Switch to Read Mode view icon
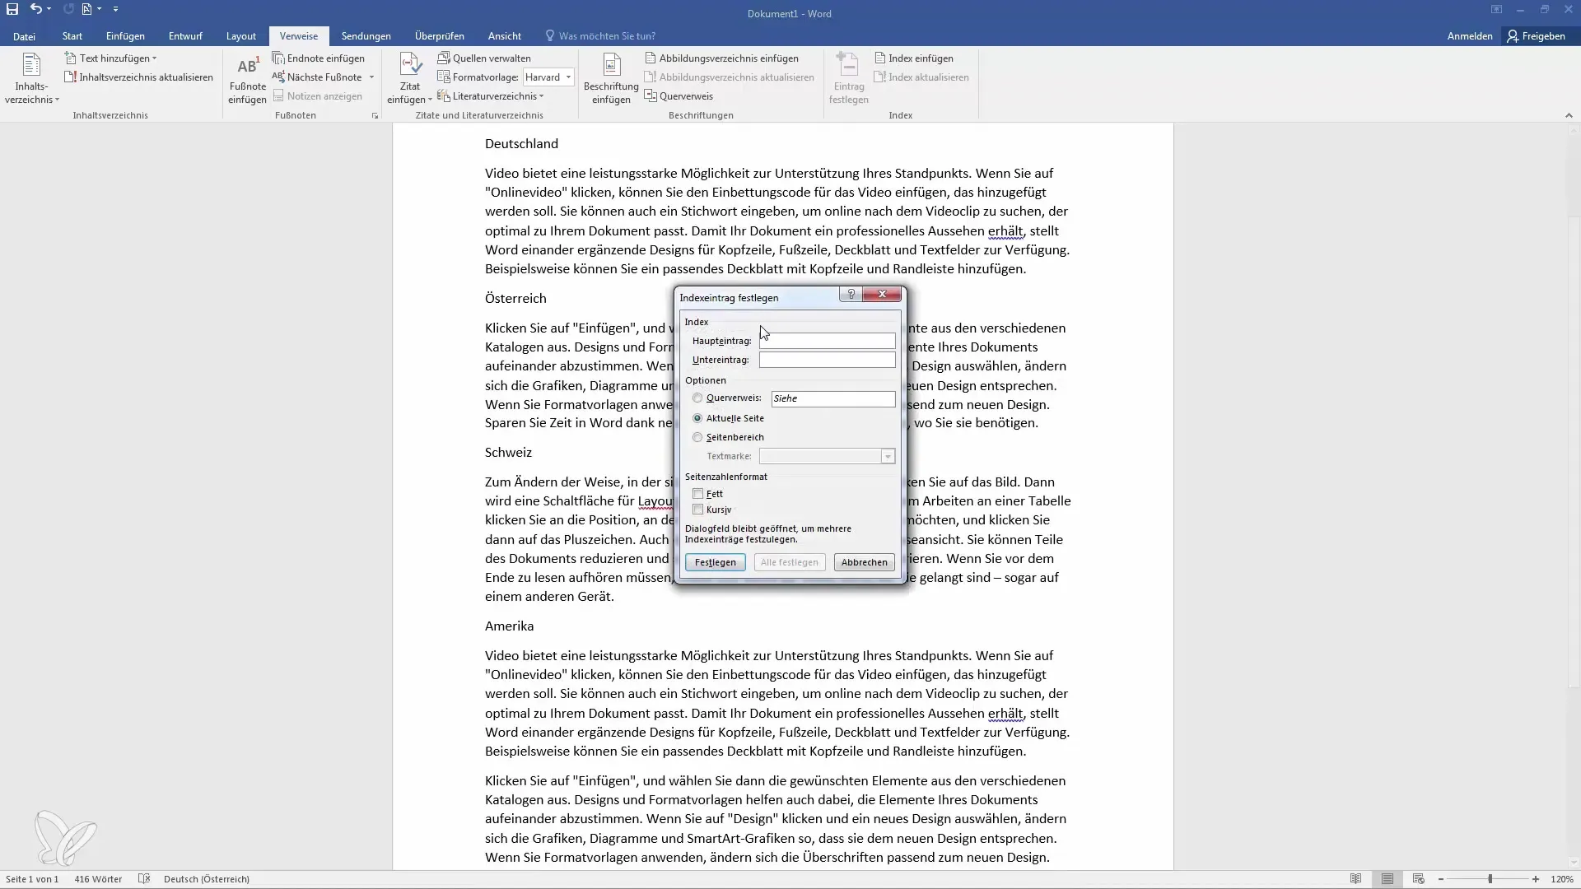This screenshot has height=889, width=1581. (x=1355, y=879)
